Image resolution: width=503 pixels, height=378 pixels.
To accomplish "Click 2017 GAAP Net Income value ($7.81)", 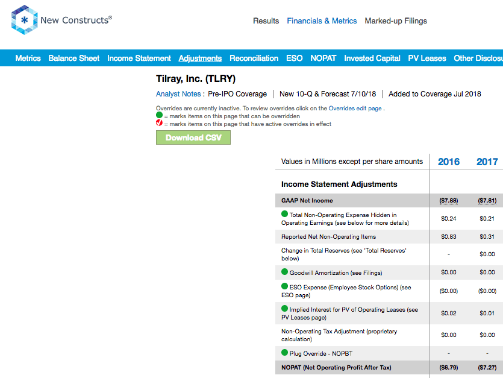I will [487, 201].
